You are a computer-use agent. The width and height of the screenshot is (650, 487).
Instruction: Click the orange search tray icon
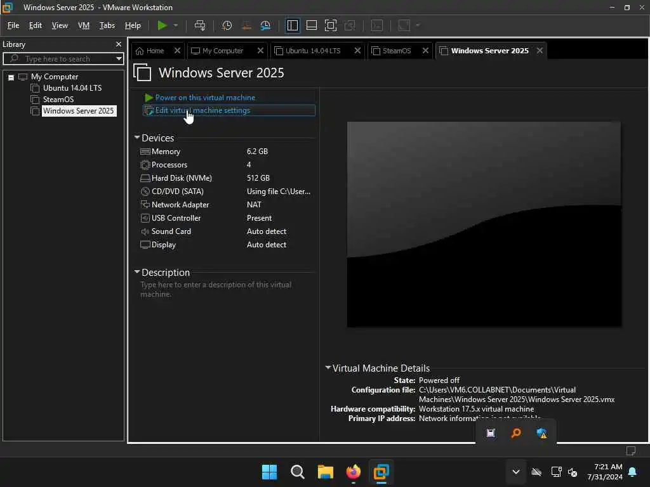pyautogui.click(x=516, y=433)
